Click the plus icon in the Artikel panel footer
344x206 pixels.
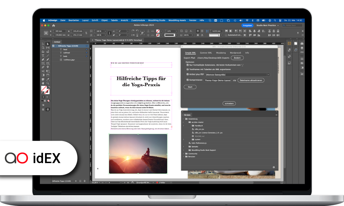point(76,181)
